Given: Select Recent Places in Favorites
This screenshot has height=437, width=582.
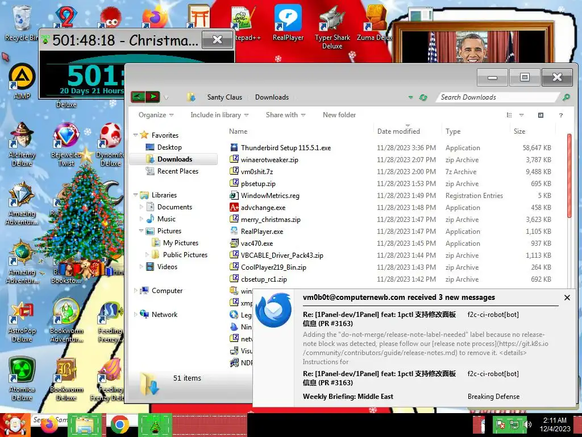Looking at the screenshot, I should (177, 171).
